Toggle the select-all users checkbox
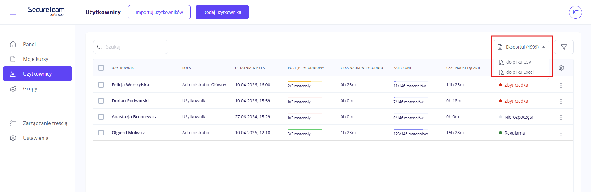Image resolution: width=591 pixels, height=192 pixels. pyautogui.click(x=101, y=68)
